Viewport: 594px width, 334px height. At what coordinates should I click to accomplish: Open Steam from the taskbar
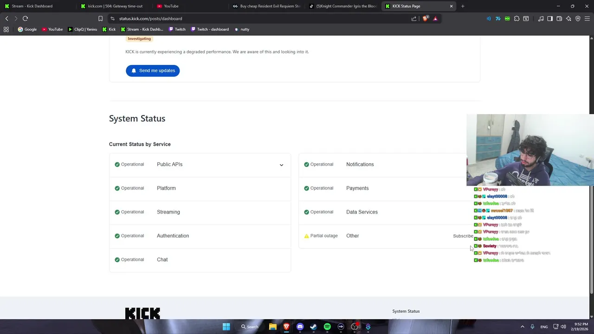[313, 327]
